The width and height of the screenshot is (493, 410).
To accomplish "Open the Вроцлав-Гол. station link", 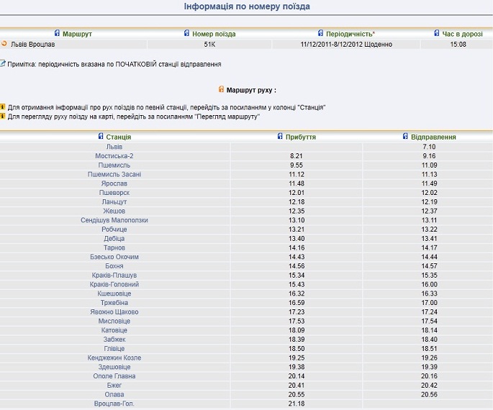I will [114, 404].
